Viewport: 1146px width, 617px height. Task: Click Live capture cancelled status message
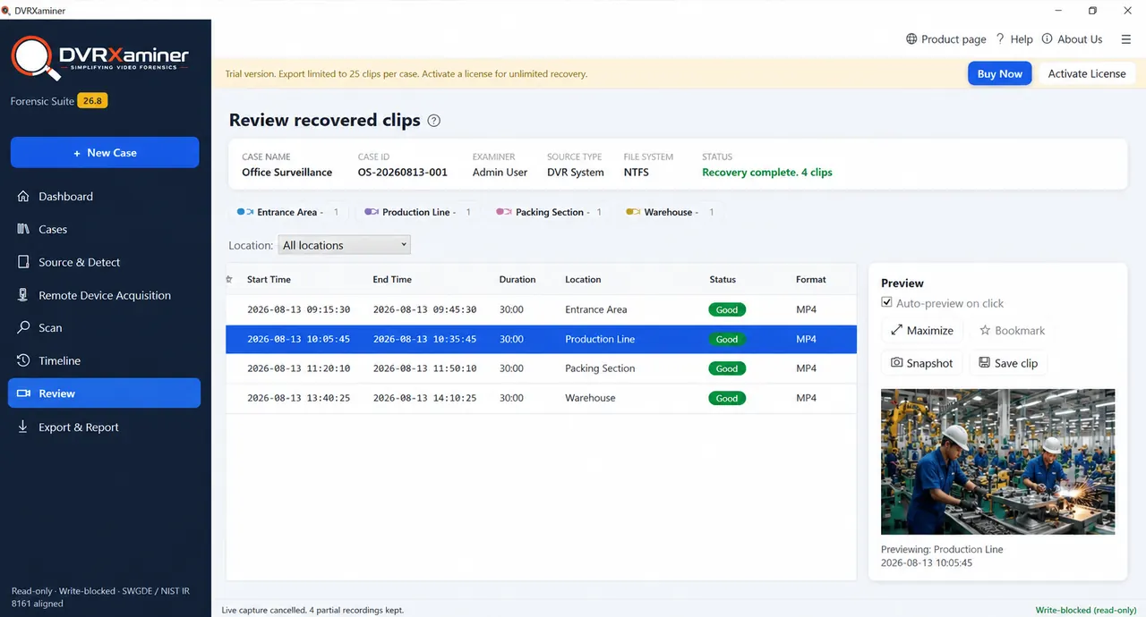pyautogui.click(x=312, y=610)
